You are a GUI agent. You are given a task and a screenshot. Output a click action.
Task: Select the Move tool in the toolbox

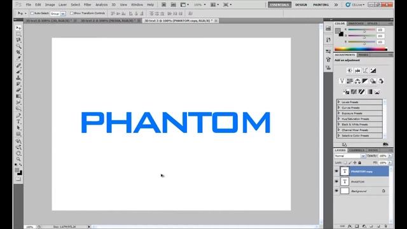[18, 28]
